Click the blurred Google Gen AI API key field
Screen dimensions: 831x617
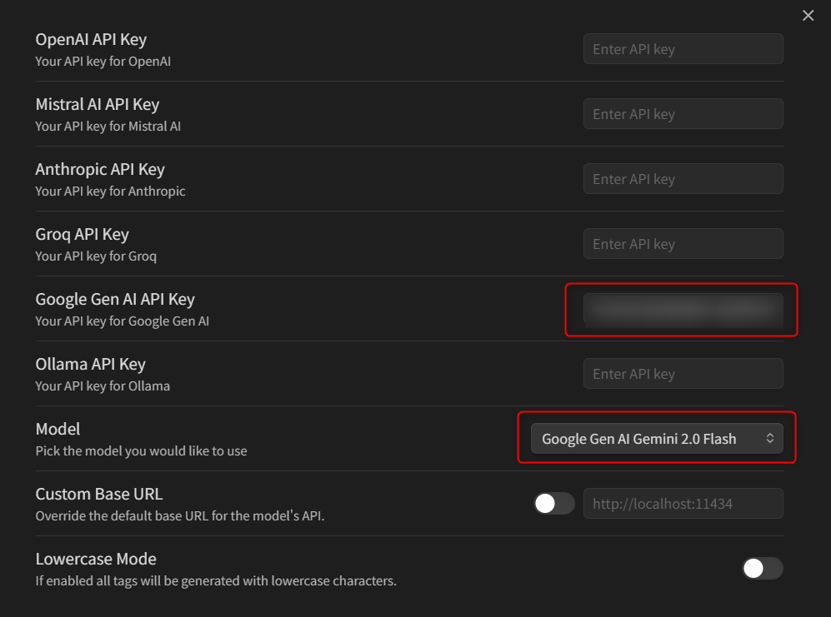tap(683, 309)
